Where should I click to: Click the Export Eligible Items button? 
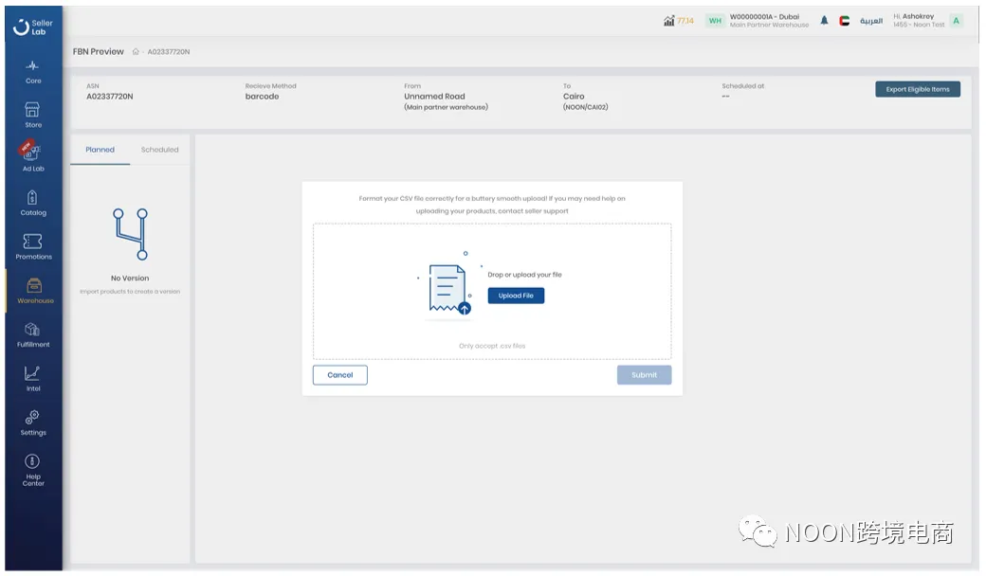[917, 89]
